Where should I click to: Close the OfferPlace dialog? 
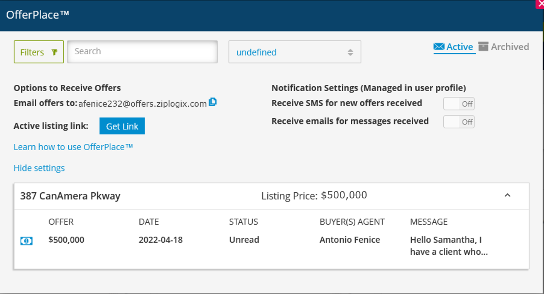click(541, 4)
